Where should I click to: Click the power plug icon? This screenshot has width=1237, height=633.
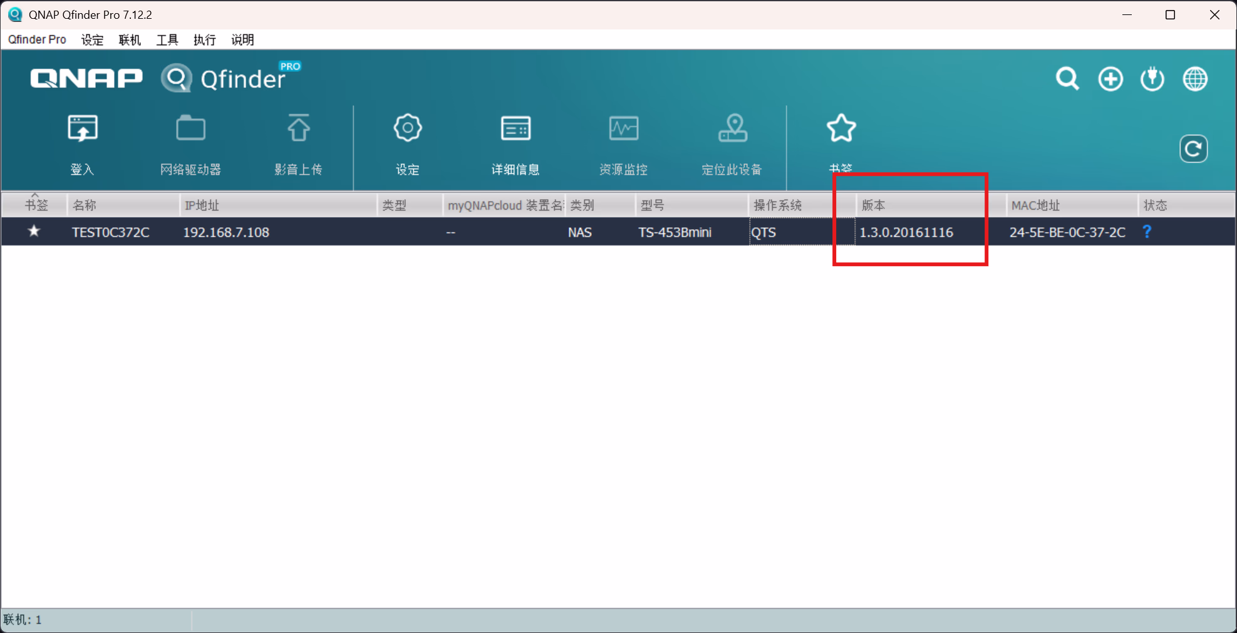click(x=1152, y=79)
